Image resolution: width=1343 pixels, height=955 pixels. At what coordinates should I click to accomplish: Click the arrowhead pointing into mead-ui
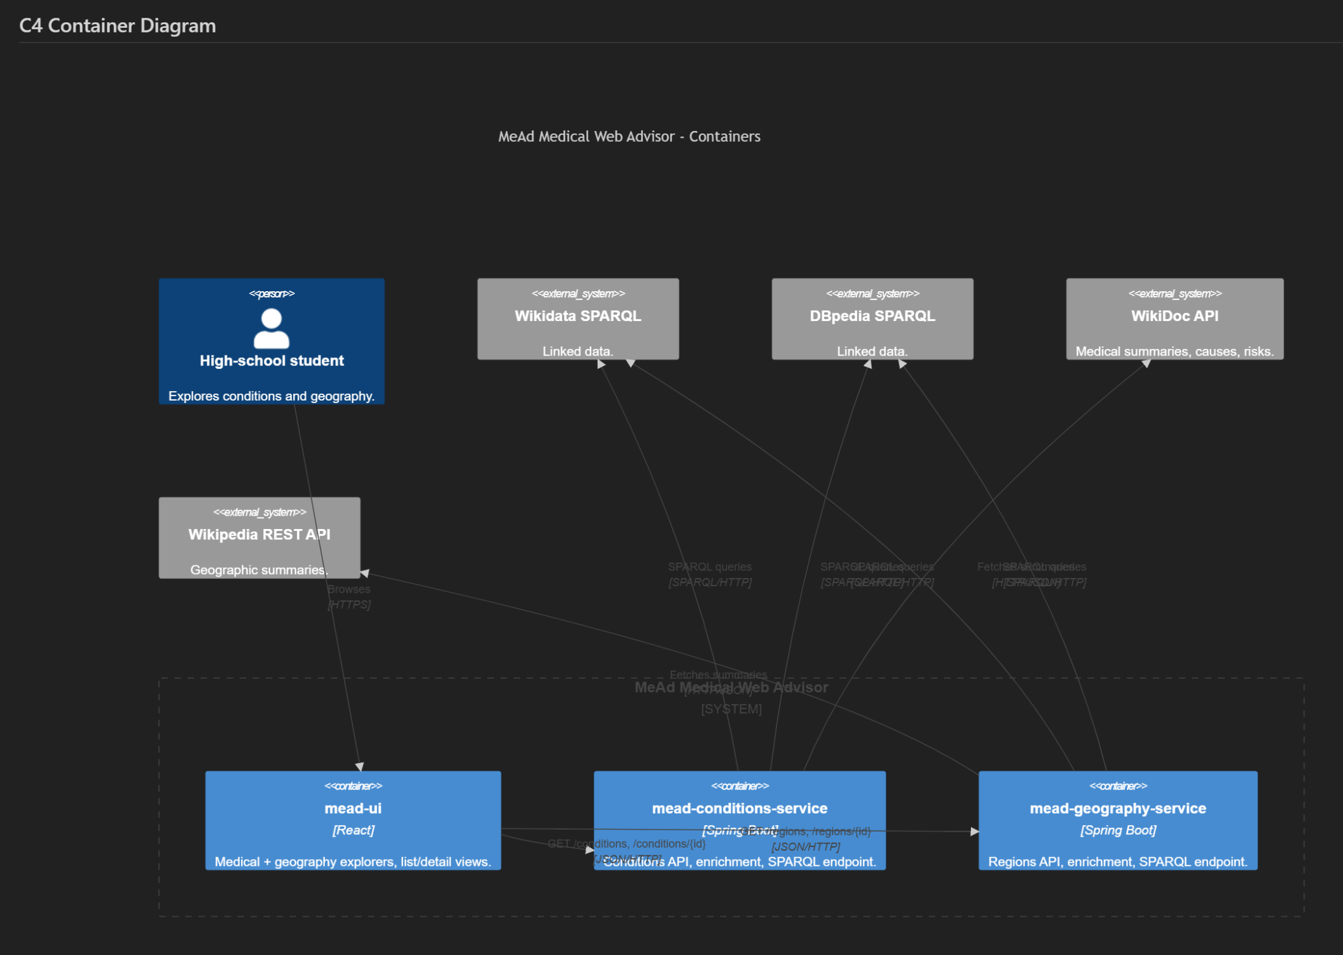[x=360, y=767]
